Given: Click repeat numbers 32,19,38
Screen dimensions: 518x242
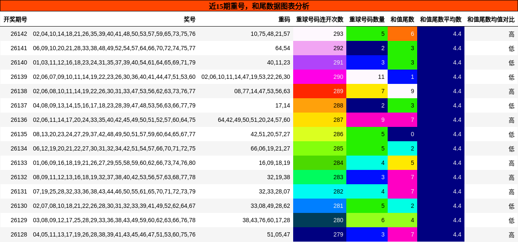Looking at the screenshot, I should coord(278,177).
